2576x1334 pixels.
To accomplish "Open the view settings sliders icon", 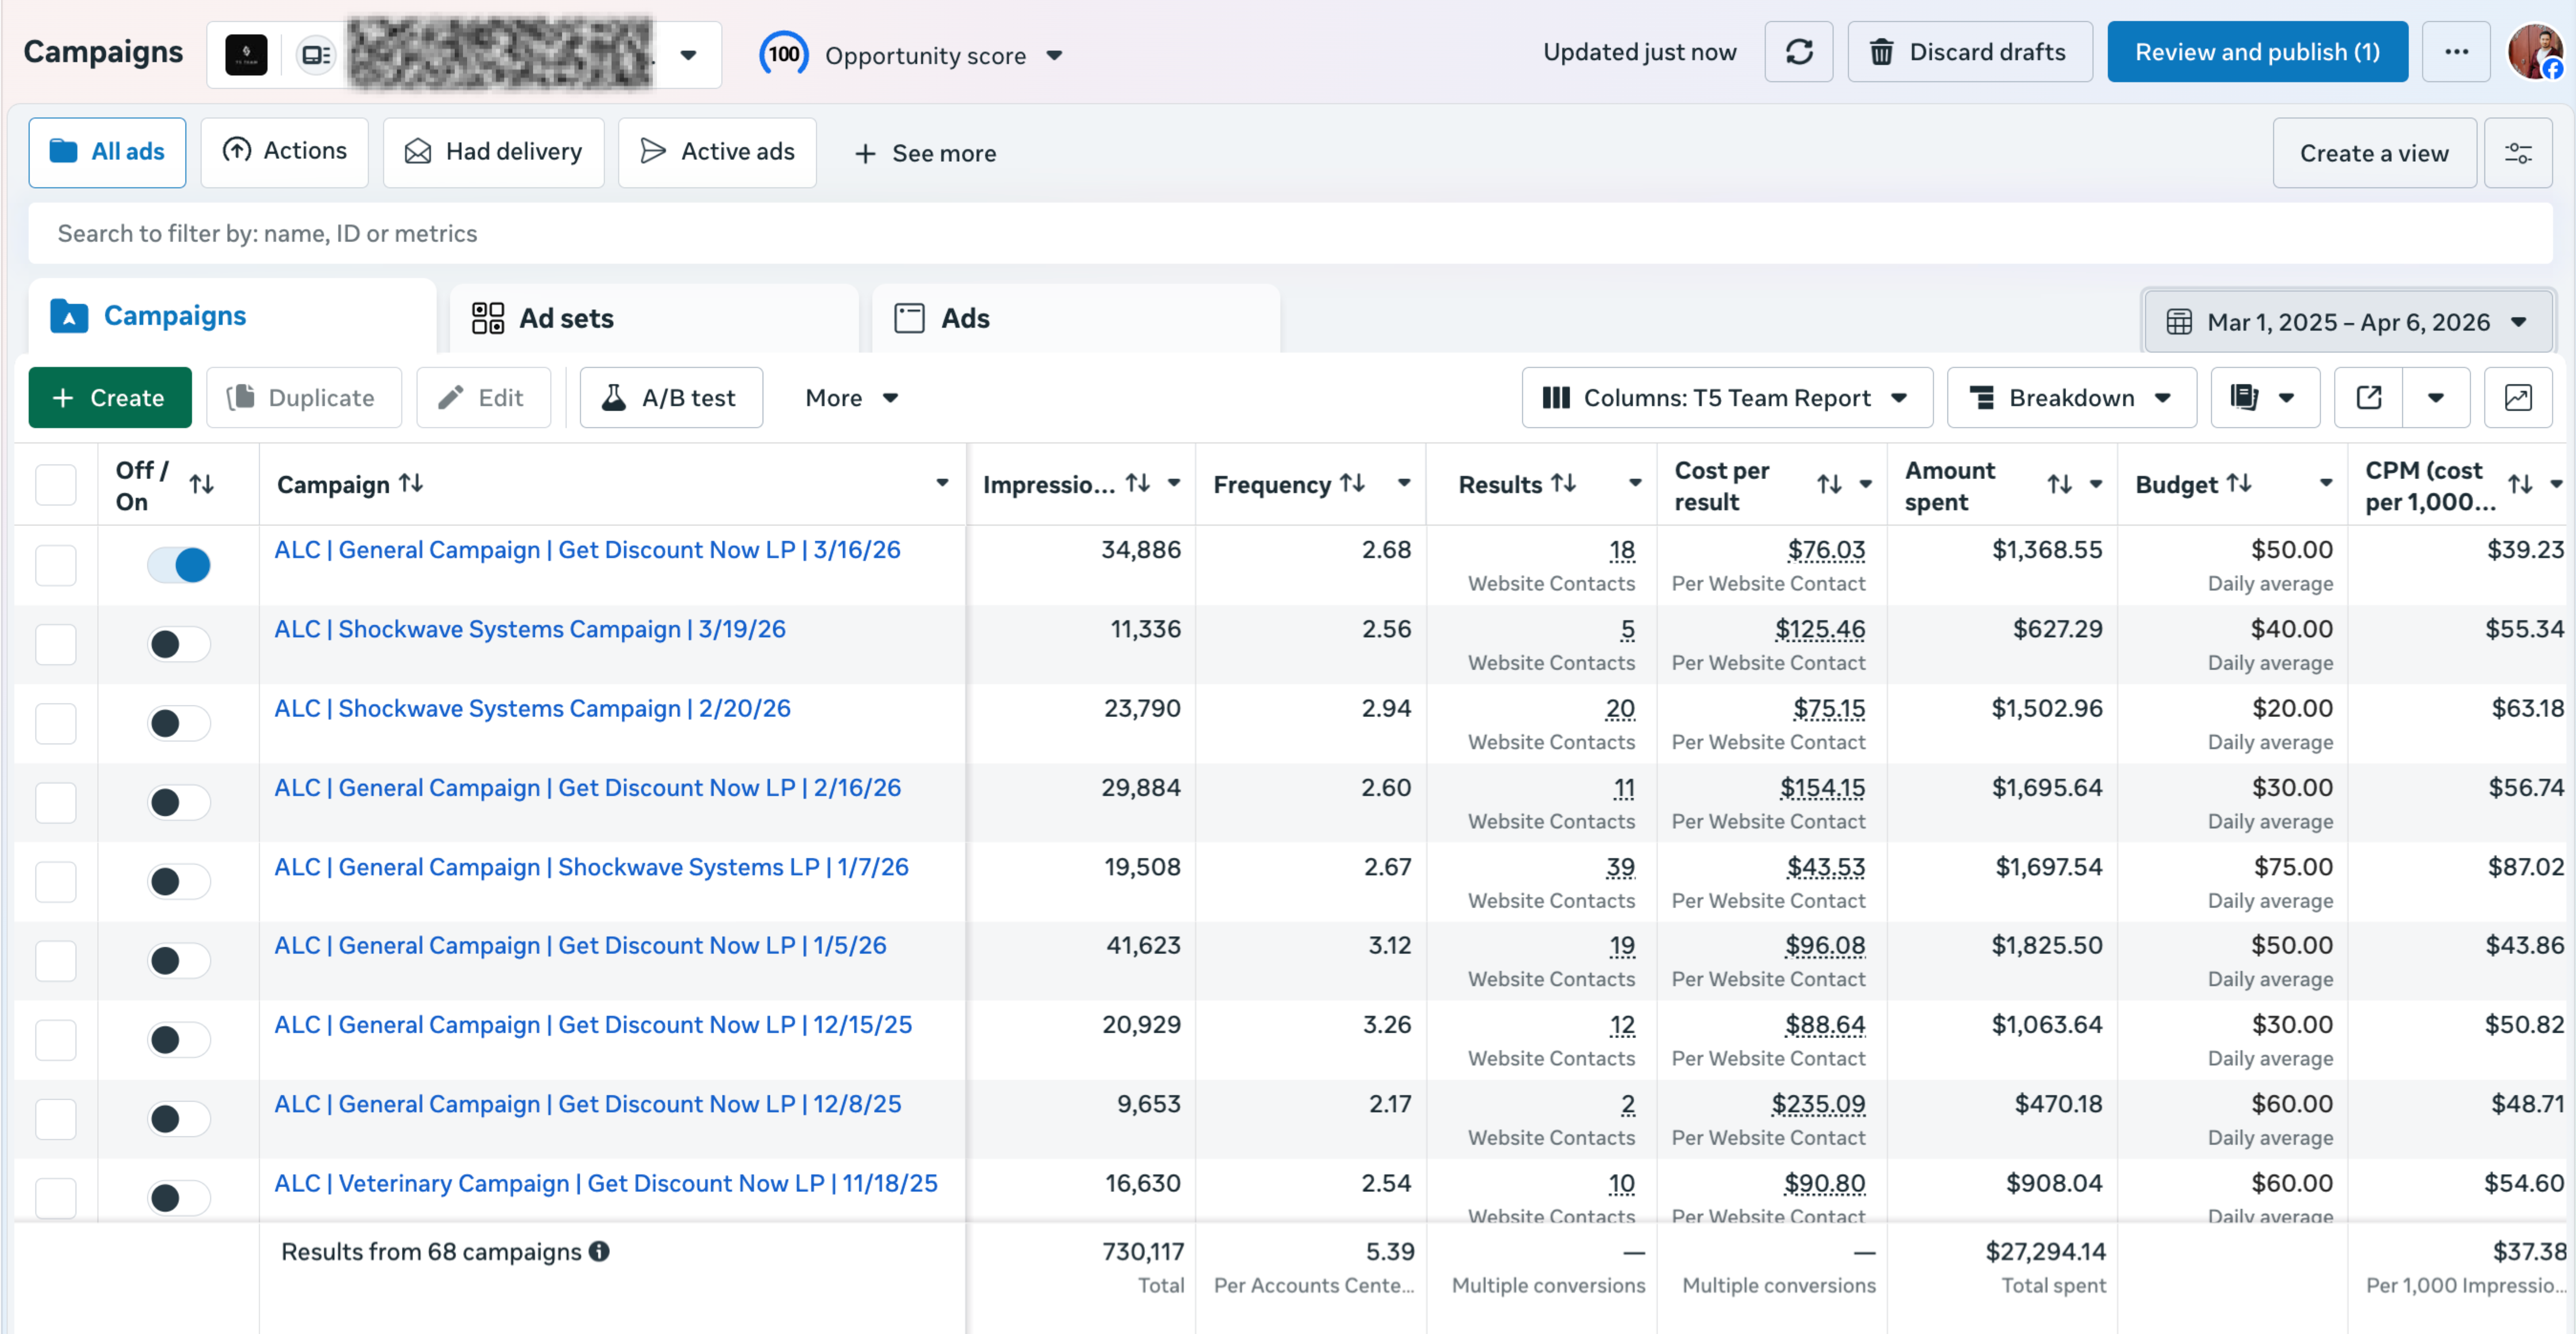I will (2518, 153).
